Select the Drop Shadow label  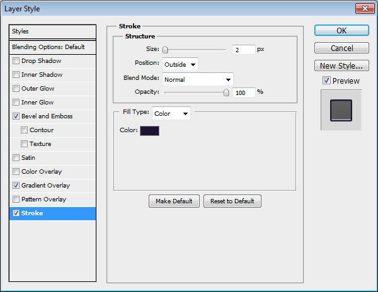41,61
